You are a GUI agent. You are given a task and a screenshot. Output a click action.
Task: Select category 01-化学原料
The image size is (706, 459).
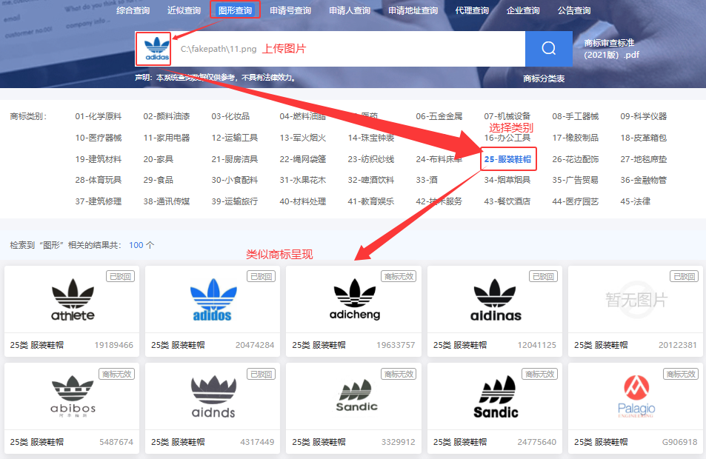[98, 116]
